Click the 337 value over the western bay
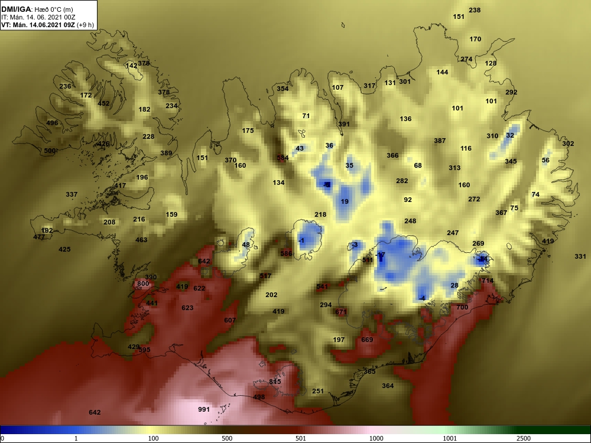Screen dimensions: 591x443 (x=72, y=195)
